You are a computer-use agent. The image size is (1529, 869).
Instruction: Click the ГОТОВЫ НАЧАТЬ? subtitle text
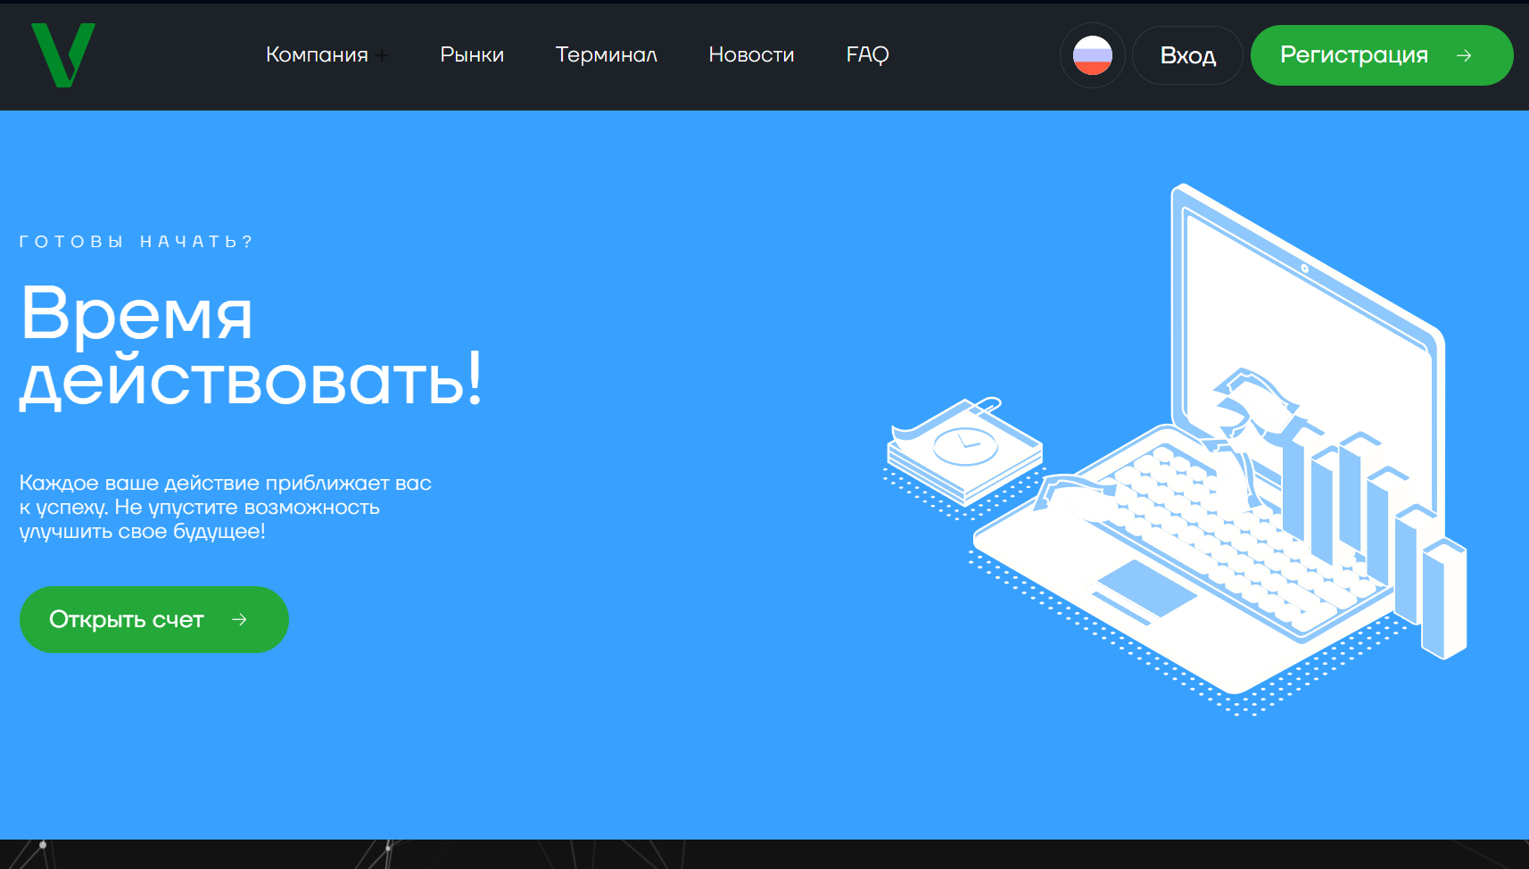pos(136,242)
